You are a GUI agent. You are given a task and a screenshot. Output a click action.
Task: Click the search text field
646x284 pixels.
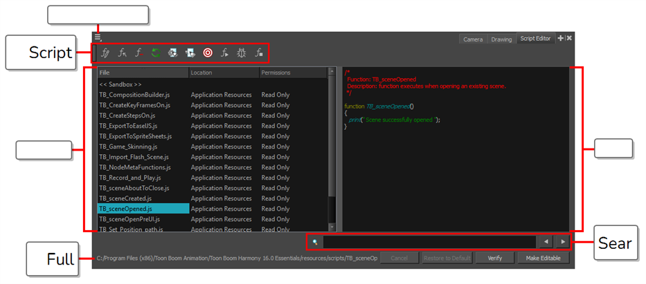(x=429, y=242)
